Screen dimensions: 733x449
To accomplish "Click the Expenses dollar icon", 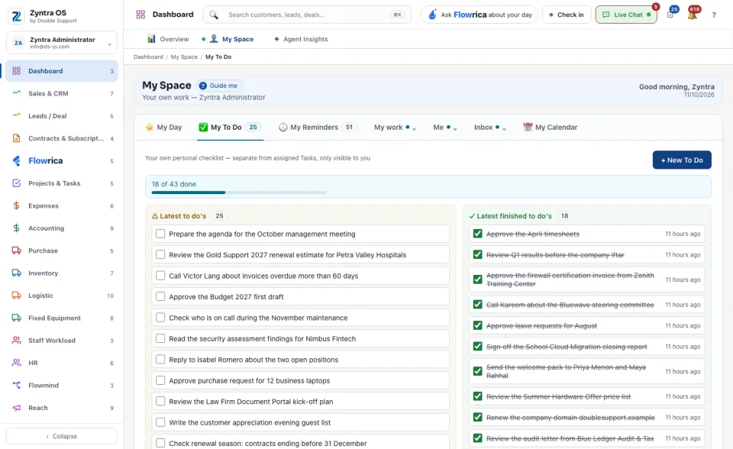I will [16, 205].
